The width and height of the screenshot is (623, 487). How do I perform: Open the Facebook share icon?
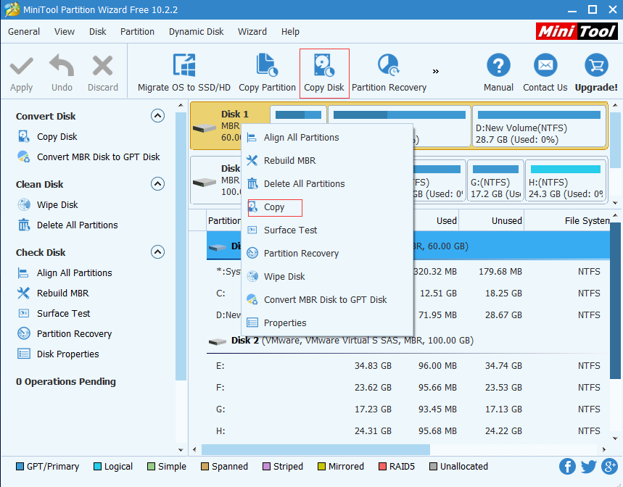[567, 467]
